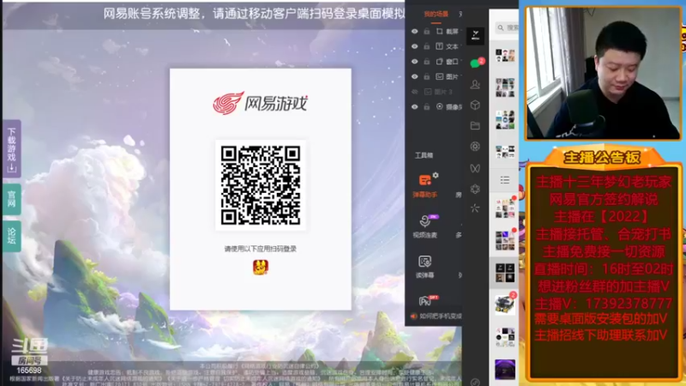Open the chat with robot avatar and badge
Image resolution: width=686 pixels, height=386 pixels.
pos(505,305)
